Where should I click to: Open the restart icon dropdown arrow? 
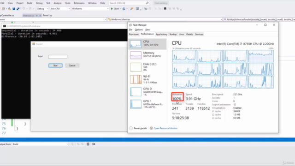[127, 9]
